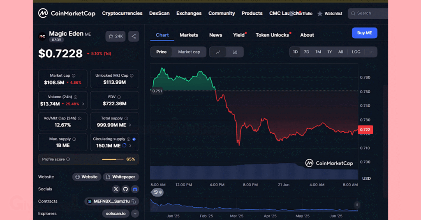The image size is (421, 220).
Task: Click the search magnifier icon
Action: tap(353, 14)
